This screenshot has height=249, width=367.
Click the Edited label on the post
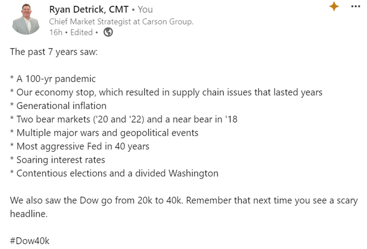click(x=82, y=32)
